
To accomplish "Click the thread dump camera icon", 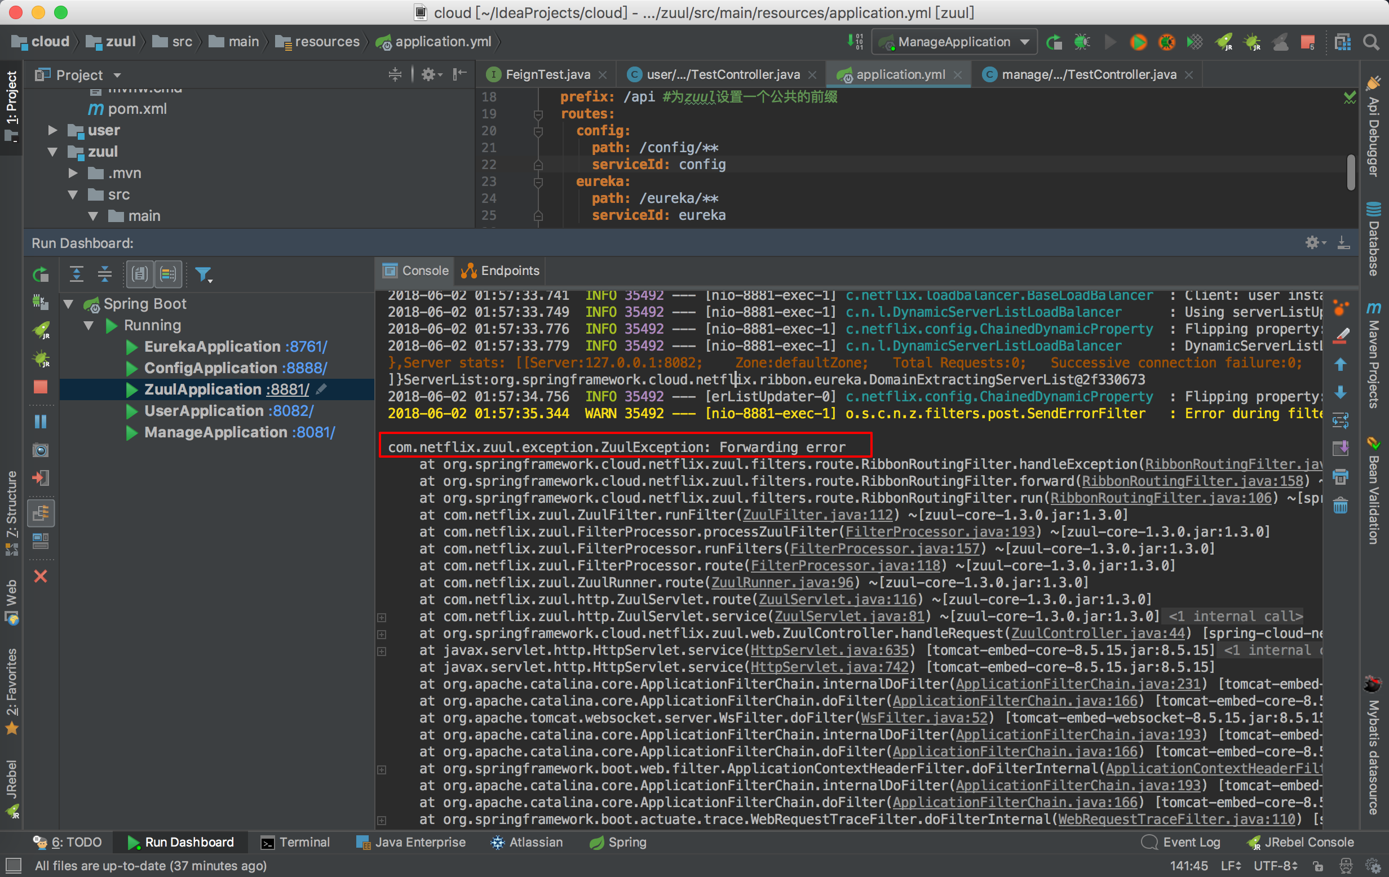I will pyautogui.click(x=41, y=450).
